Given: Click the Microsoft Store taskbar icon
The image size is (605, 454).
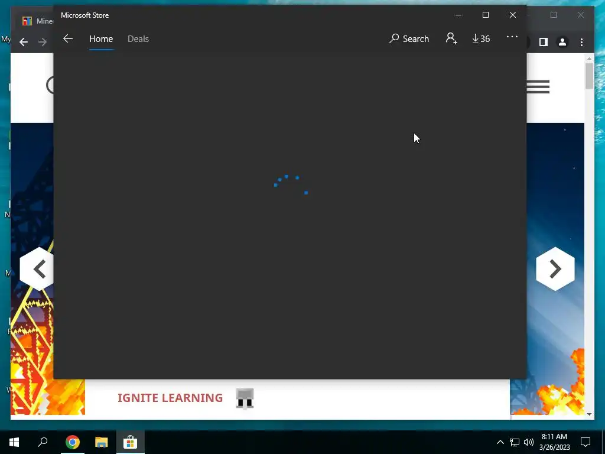Looking at the screenshot, I should pos(131,442).
